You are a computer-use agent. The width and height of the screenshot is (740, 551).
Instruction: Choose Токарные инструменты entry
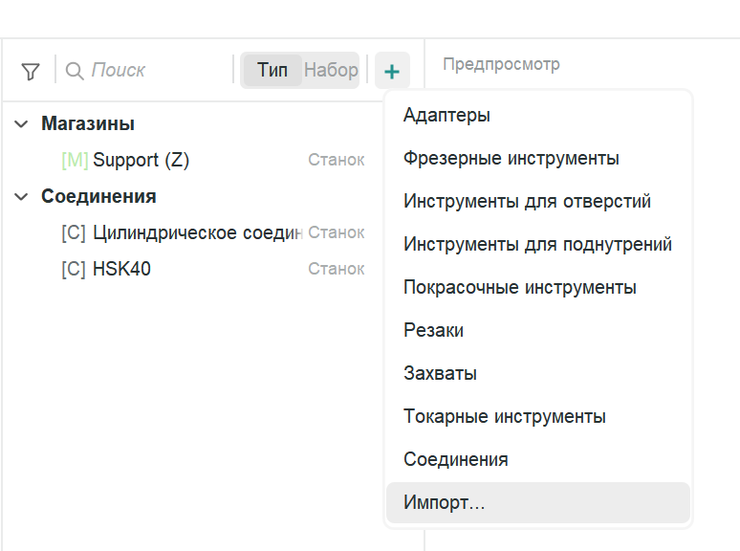pyautogui.click(x=538, y=416)
